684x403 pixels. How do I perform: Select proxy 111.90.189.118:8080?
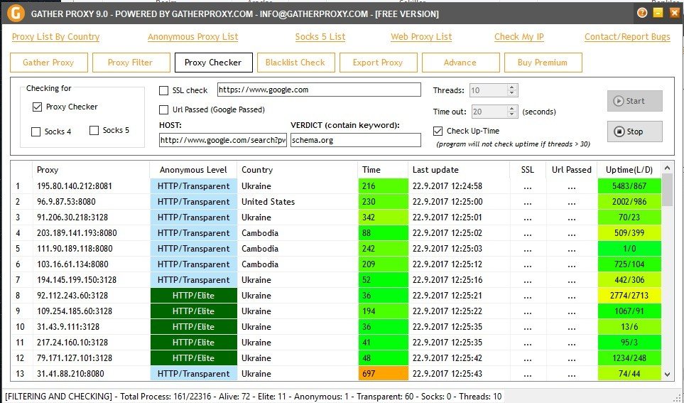(x=75, y=249)
